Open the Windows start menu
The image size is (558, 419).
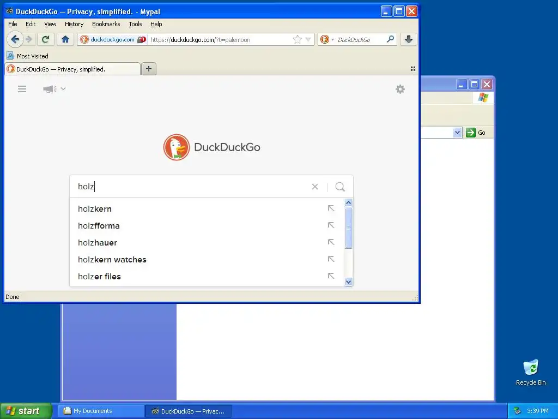(26, 411)
